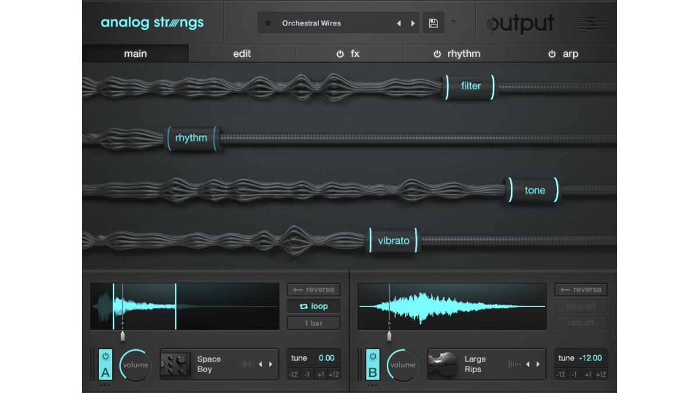Step back to the previous preset
This screenshot has height=393, width=699.
[399, 23]
